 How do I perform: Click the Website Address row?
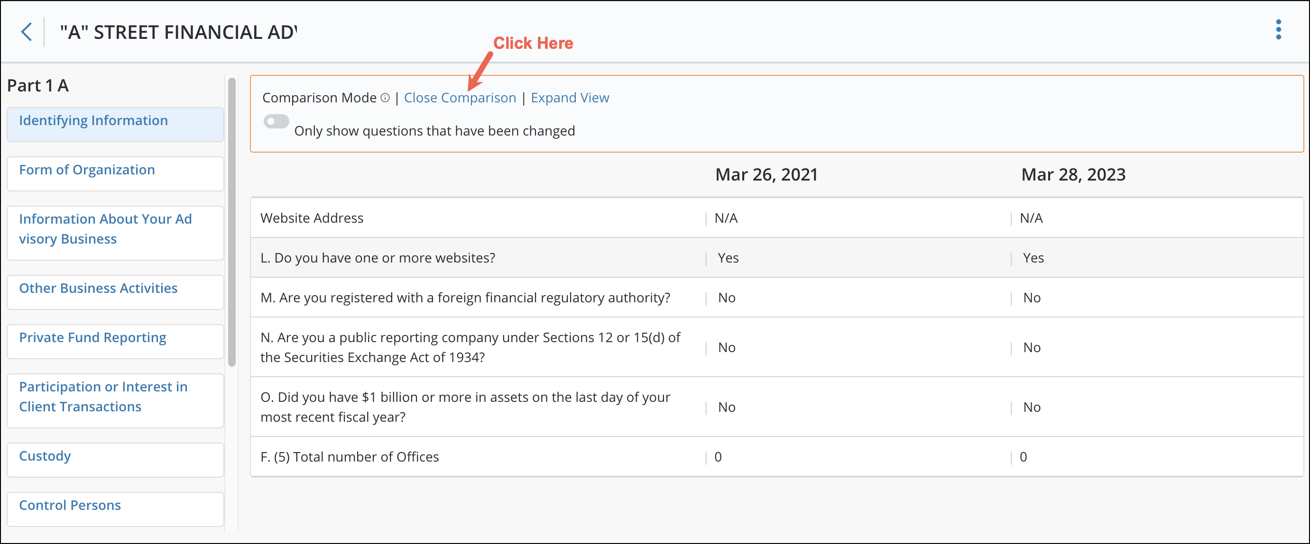pos(312,218)
